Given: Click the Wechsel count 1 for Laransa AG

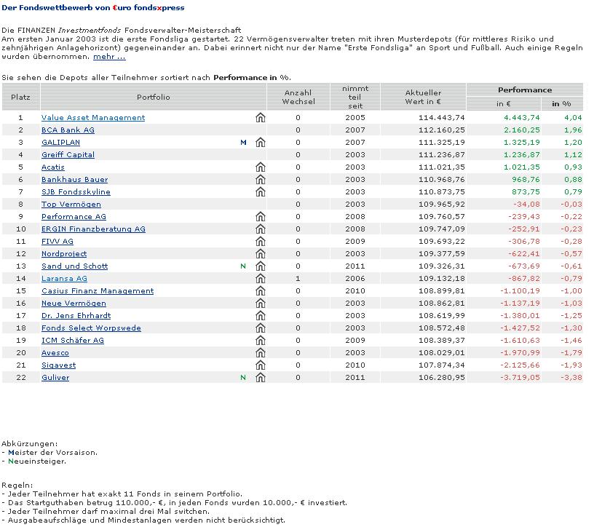Looking at the screenshot, I should coord(298,279).
